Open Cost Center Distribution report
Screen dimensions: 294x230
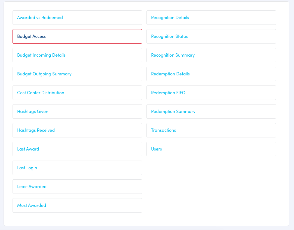click(41, 93)
